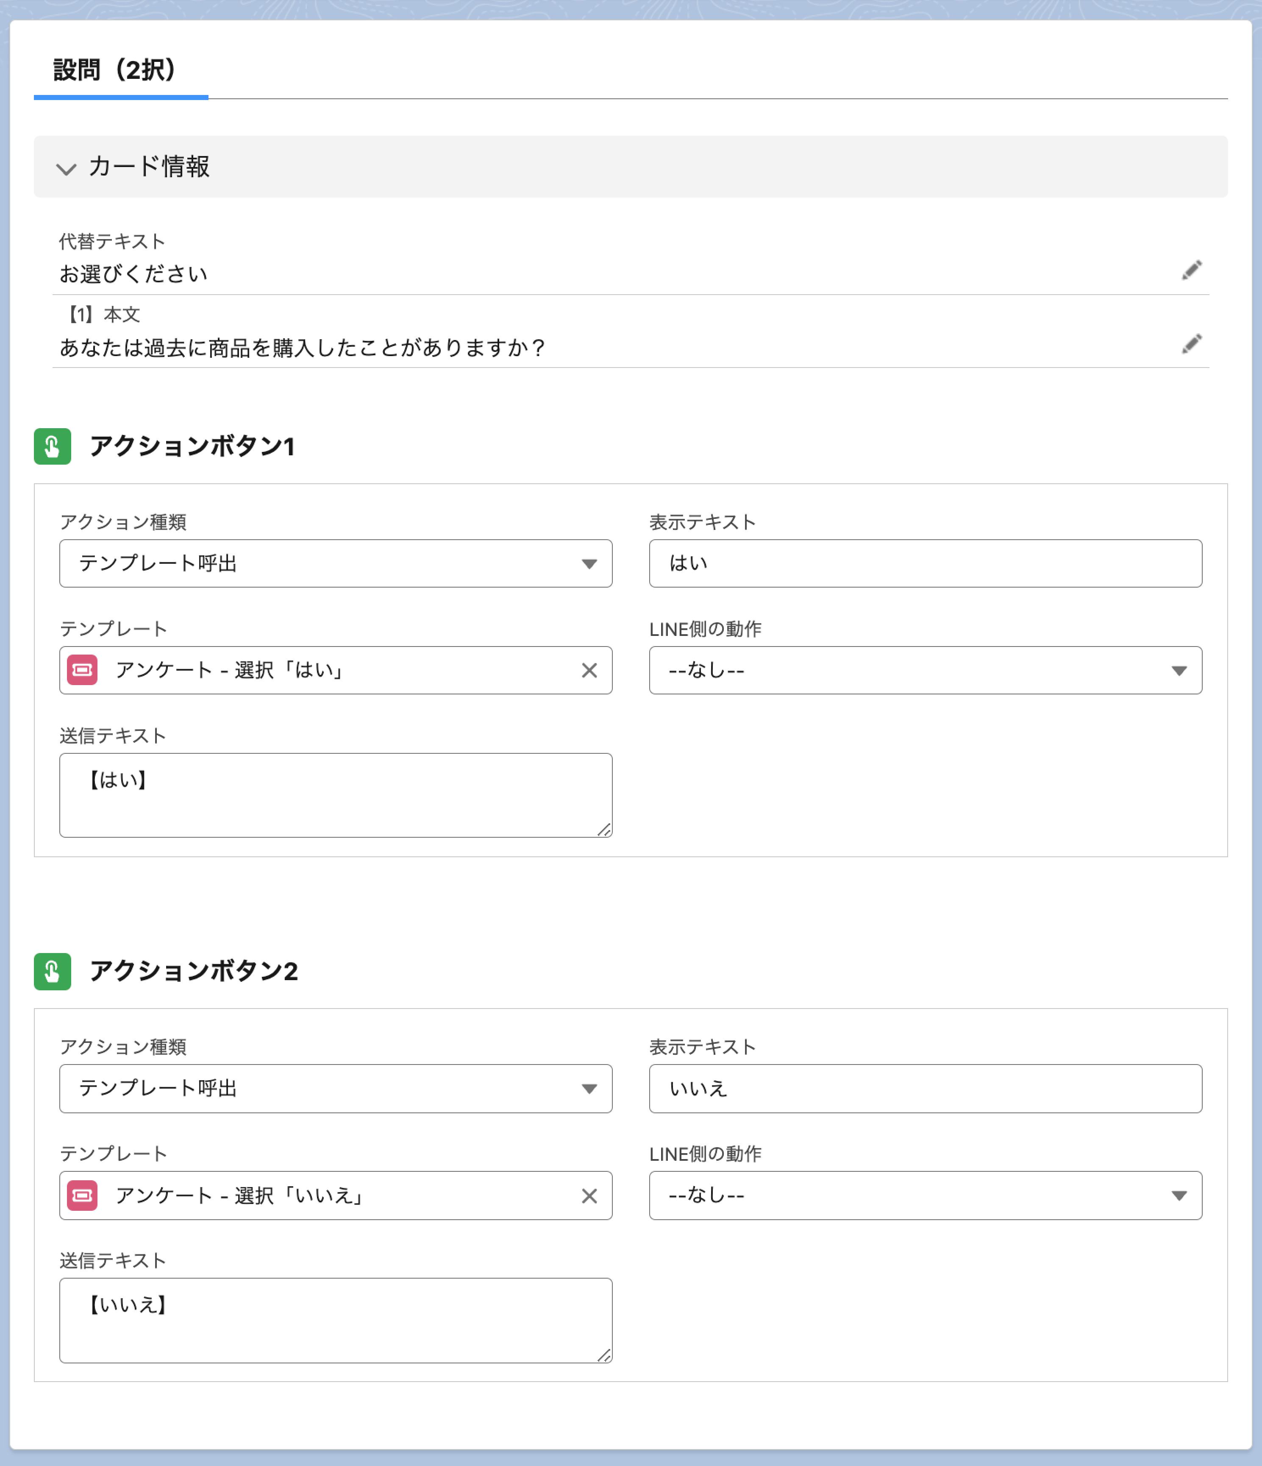
Task: Click the green アクションボタン1 hand icon
Action: [x=53, y=446]
